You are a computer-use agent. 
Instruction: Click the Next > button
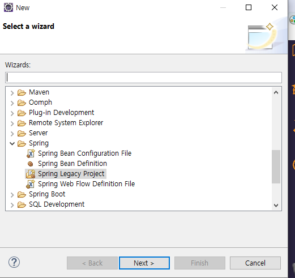click(144, 263)
